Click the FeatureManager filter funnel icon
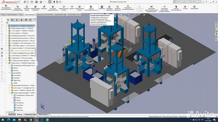The width and height of the screenshot is (218, 122). pyautogui.click(x=7, y=23)
